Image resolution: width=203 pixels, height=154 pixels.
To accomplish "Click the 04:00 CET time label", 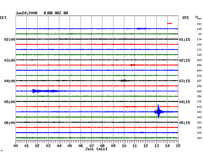I will (x=10, y=81).
